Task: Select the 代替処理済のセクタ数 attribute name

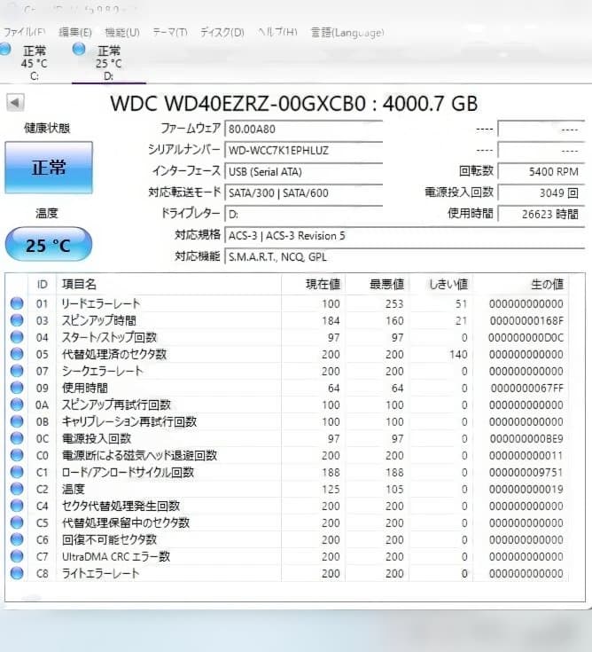Action: 114,354
